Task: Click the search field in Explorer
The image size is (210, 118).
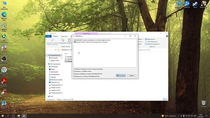Action: tap(152, 50)
